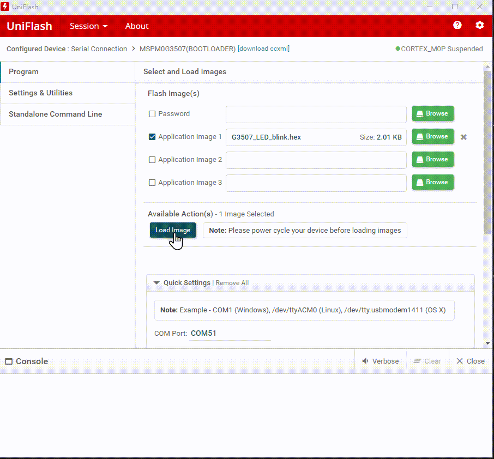Switch to Settings & Utilities tab

click(x=68, y=93)
